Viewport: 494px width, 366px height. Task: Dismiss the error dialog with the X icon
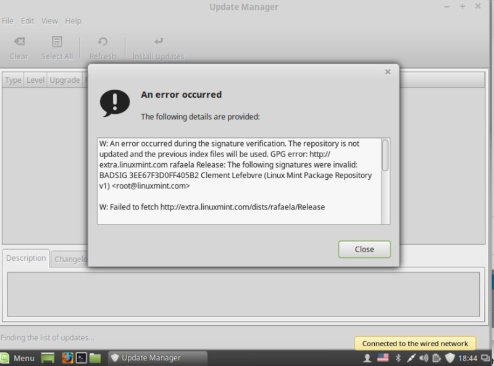point(388,72)
